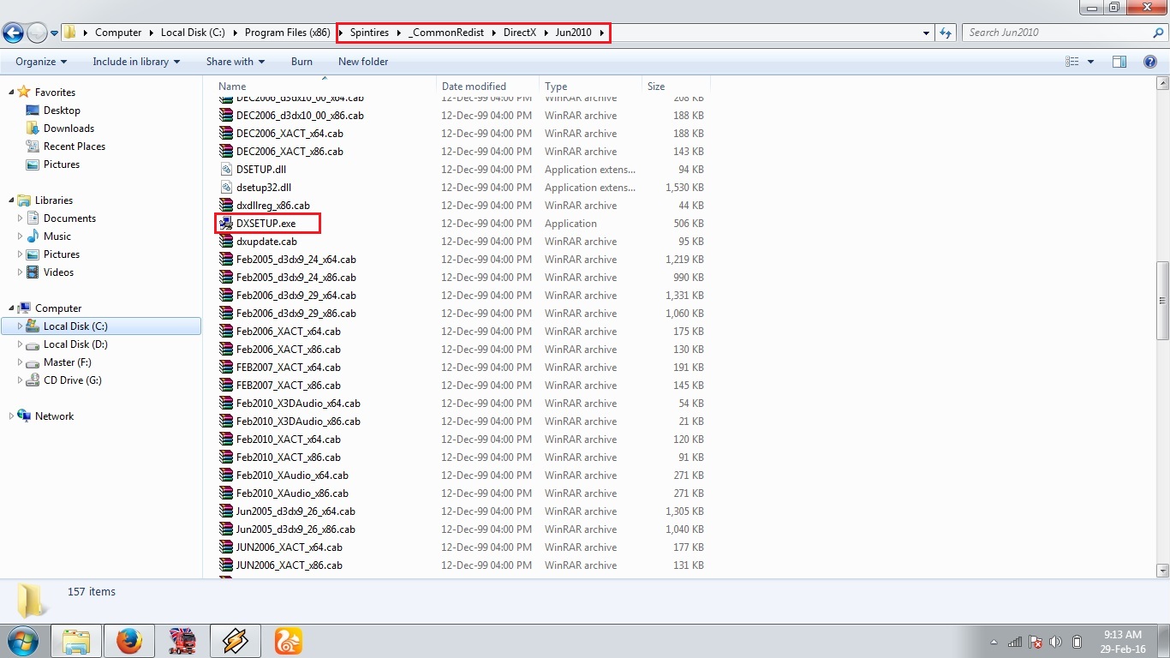Select DirectX breadcrumb segment

pyautogui.click(x=519, y=33)
